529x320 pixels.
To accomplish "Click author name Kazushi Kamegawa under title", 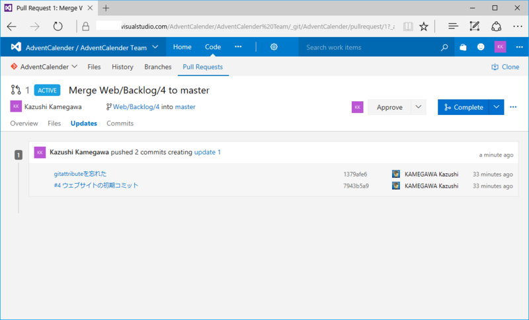I will point(53,107).
